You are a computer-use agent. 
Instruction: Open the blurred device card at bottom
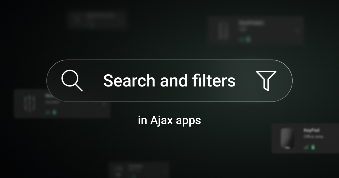point(139,170)
